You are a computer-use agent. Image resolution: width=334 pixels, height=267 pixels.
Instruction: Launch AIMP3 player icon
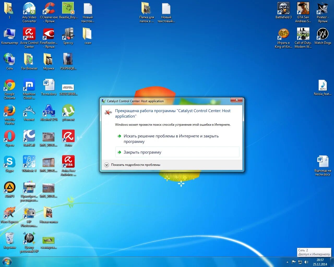click(x=10, y=189)
